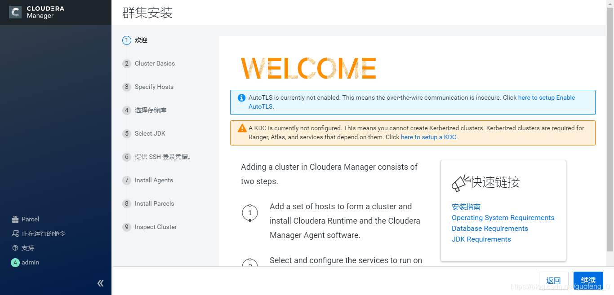Click the Cloudera Manager logo icon
Viewport: 614px width, 295px height.
point(15,12)
